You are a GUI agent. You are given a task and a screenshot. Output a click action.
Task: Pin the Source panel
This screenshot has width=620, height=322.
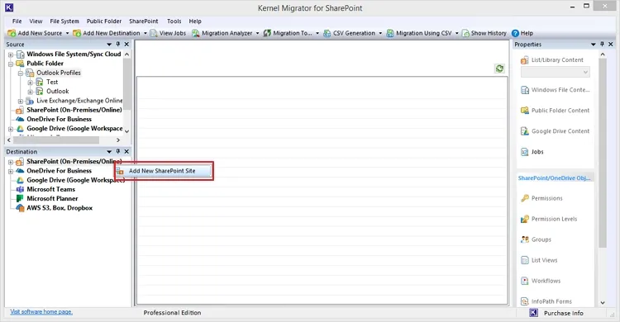[118, 45]
